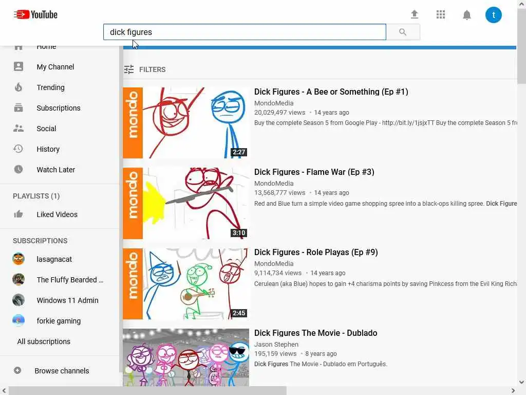Open the Social section
Screen dimensions: 526x395
coord(46,128)
